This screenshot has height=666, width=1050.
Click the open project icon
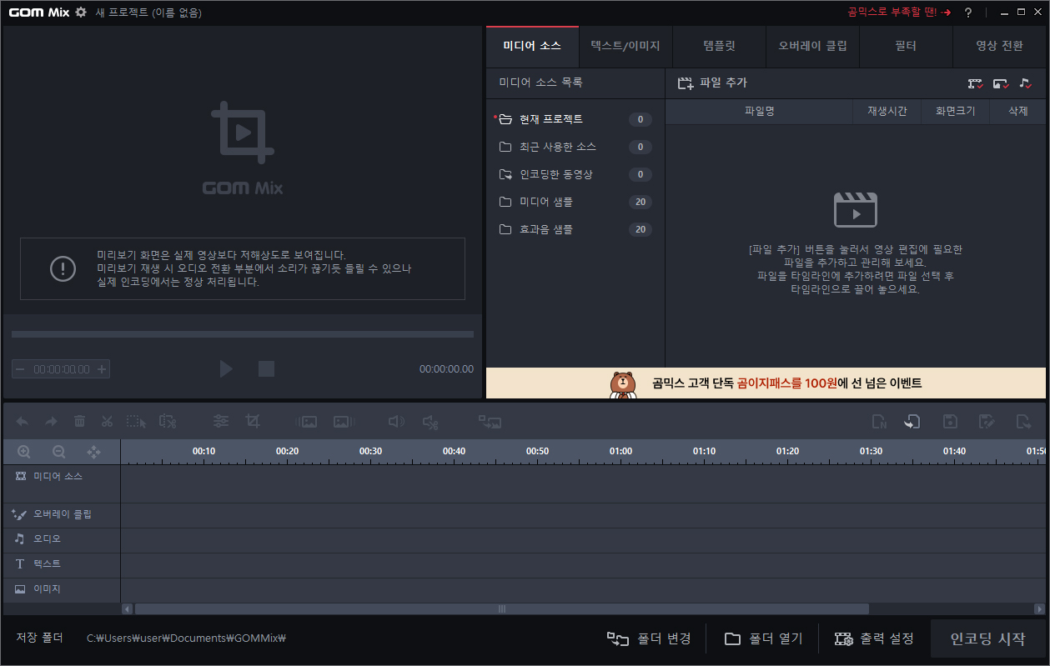[x=912, y=422]
